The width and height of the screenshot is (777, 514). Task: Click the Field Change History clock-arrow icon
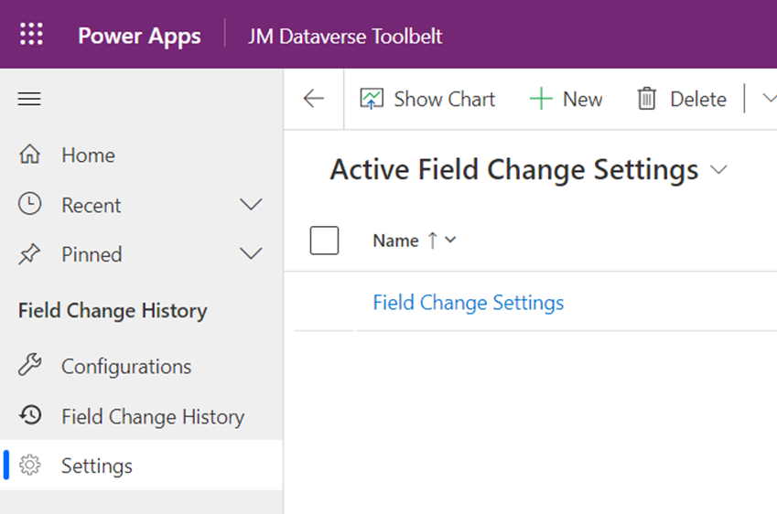[x=30, y=416]
